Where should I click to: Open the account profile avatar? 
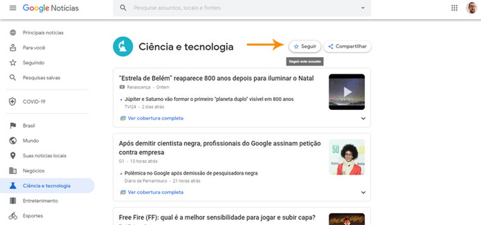(471, 8)
